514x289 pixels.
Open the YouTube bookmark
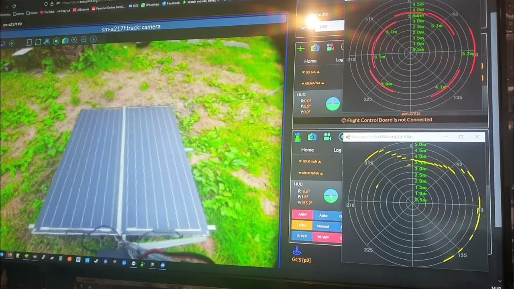tap(47, 12)
